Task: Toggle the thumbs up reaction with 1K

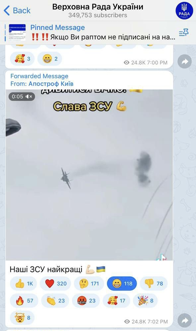Action: point(23,283)
